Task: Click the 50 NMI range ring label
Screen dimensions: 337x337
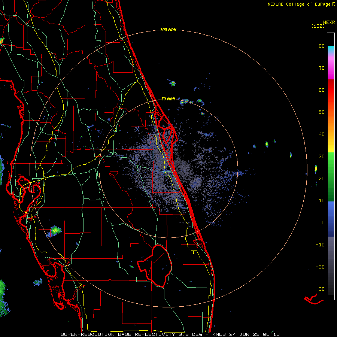Action: [168, 99]
